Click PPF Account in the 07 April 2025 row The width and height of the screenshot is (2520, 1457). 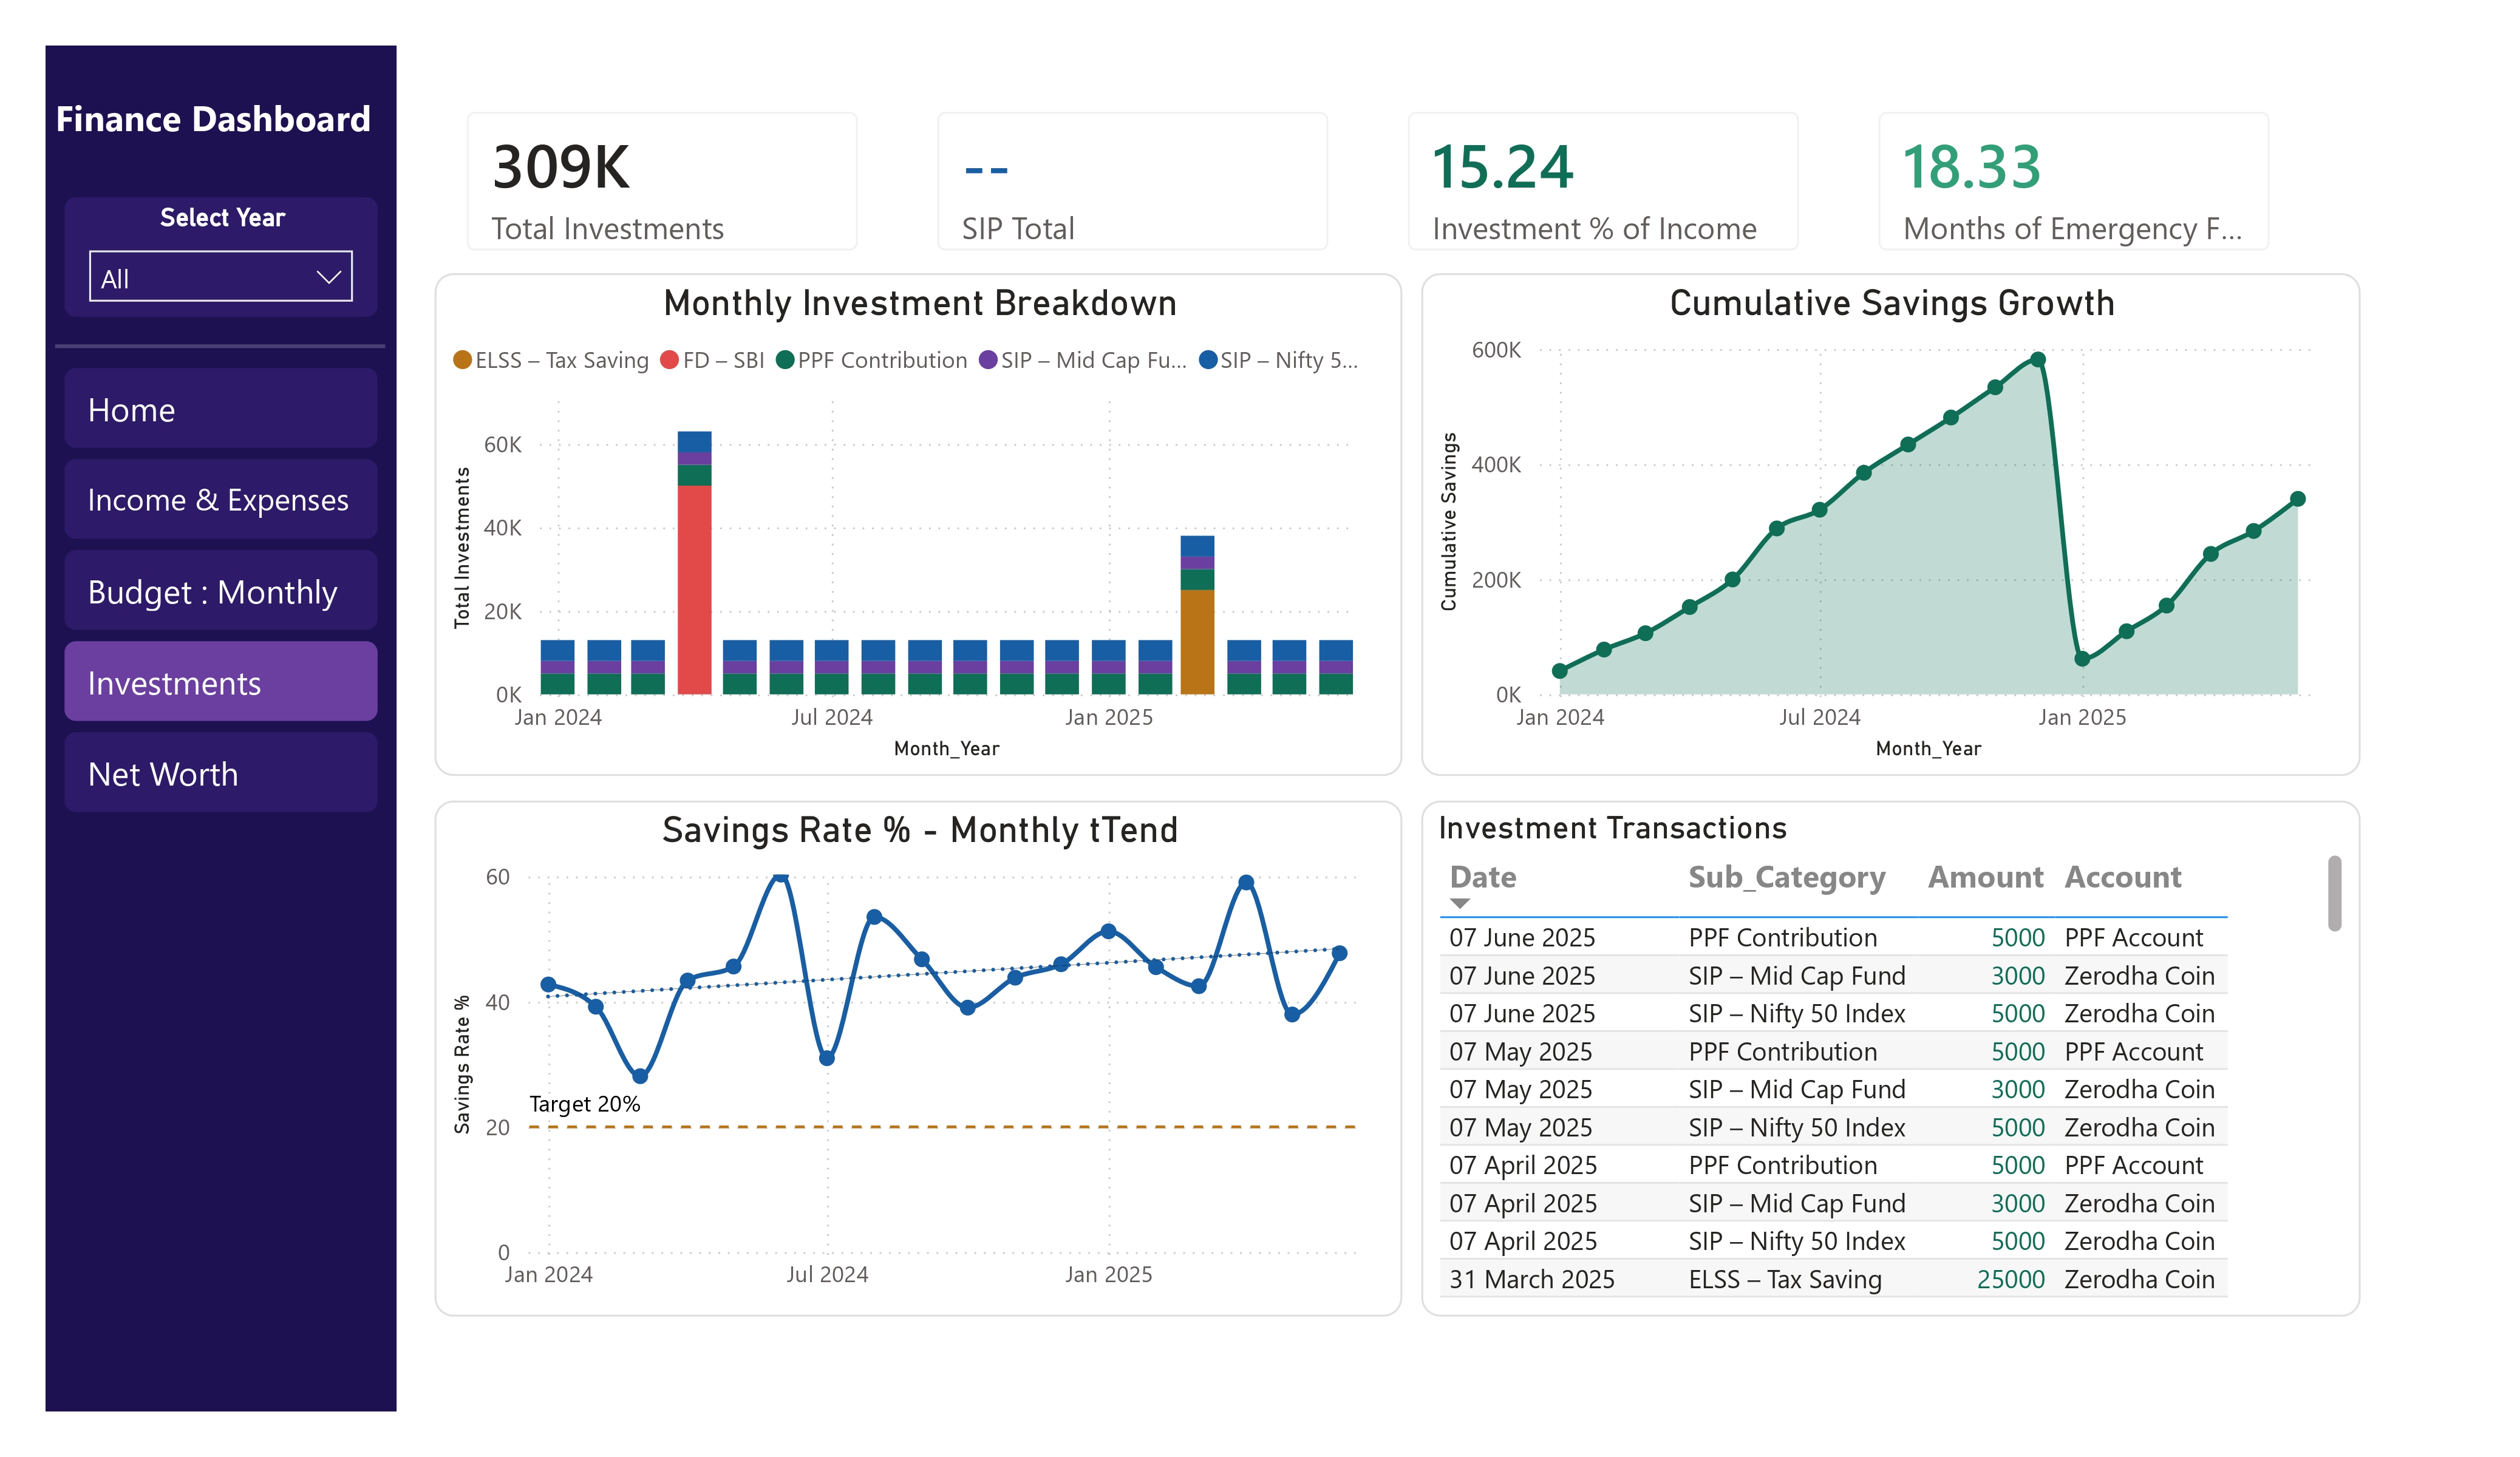tap(2133, 1165)
